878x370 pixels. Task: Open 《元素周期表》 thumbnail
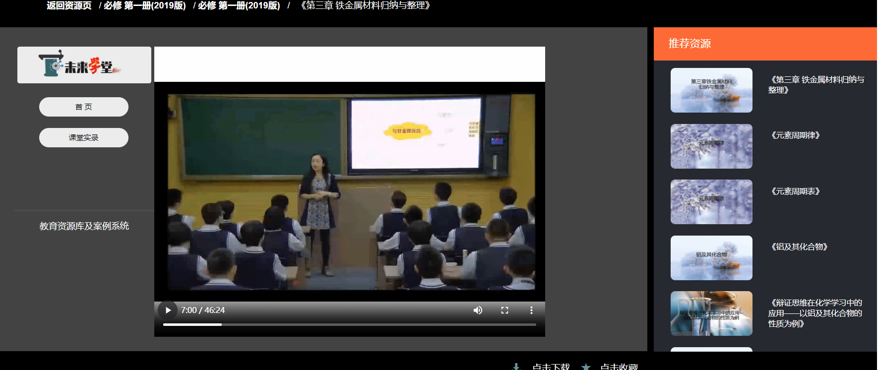point(711,202)
